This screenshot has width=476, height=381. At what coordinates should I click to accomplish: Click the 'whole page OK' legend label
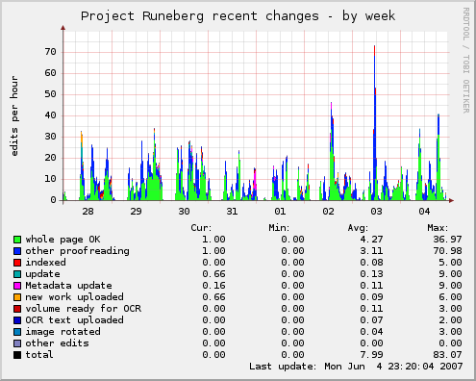click(x=63, y=240)
